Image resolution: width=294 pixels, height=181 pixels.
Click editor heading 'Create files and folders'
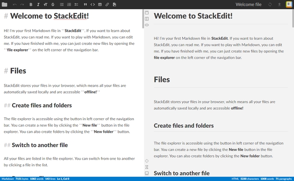(42, 106)
